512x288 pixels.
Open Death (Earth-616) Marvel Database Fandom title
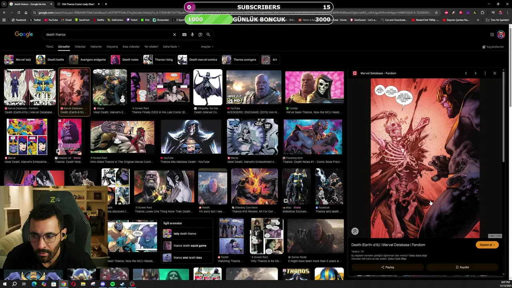click(388, 245)
